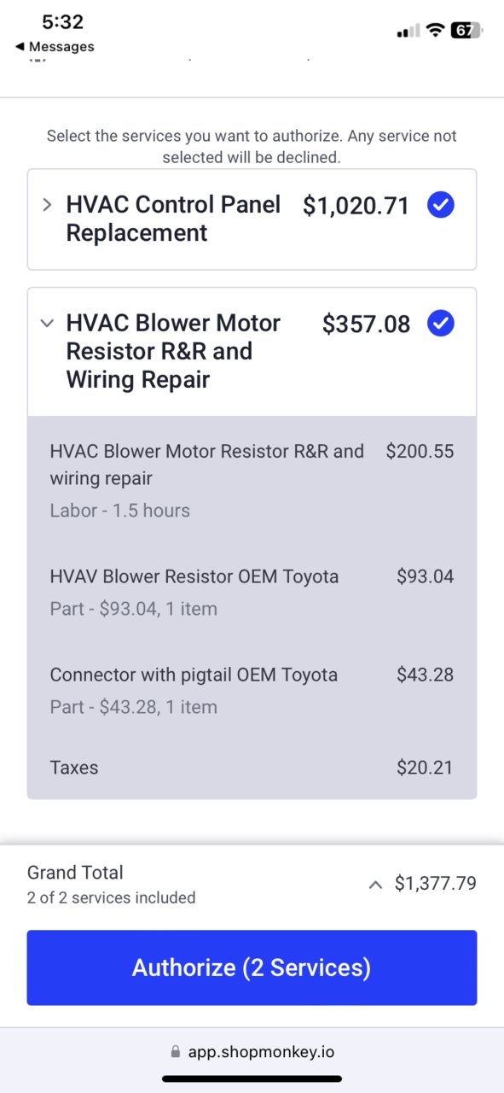Tap the Labor - 1.5 hours line
Image resolution: width=504 pixels, height=1093 pixels.
[120, 511]
